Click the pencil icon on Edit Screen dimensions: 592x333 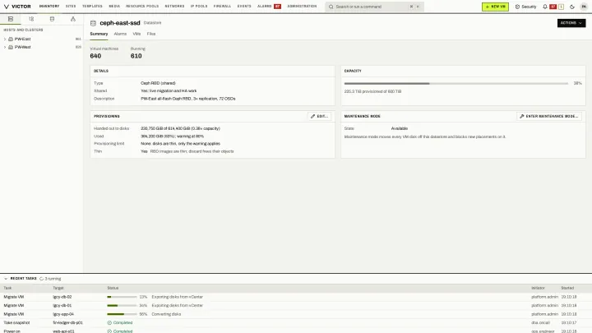[312, 116]
